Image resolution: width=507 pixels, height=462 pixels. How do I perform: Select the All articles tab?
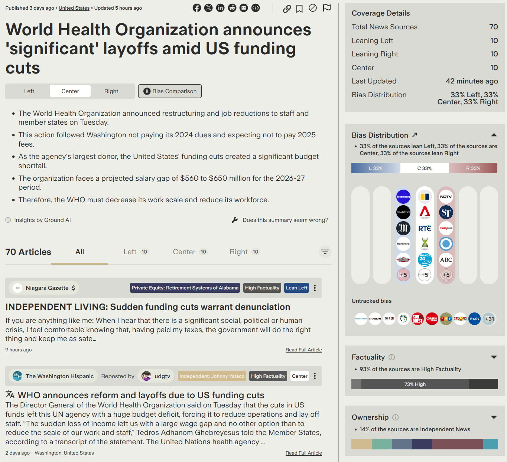[x=79, y=252]
